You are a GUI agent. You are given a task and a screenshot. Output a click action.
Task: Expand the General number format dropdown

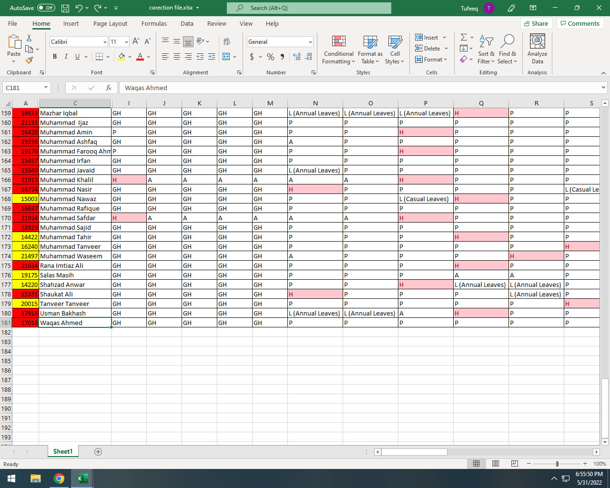(x=310, y=42)
